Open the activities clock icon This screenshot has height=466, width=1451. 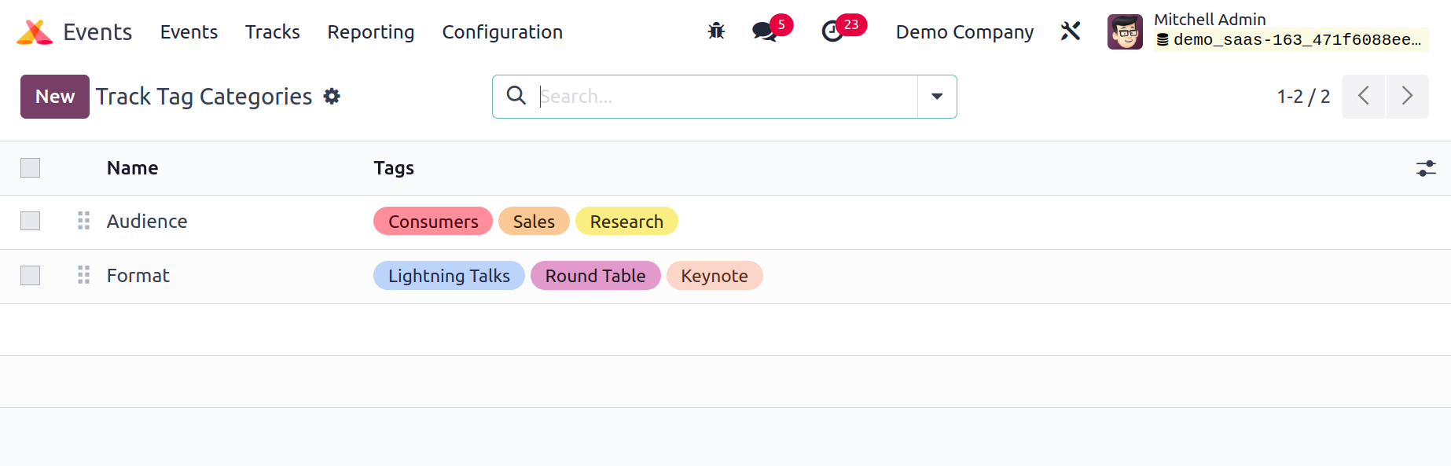[832, 31]
